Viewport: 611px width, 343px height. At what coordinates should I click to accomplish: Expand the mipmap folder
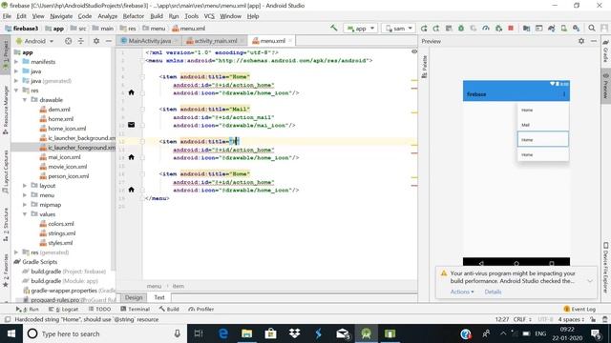pos(25,205)
